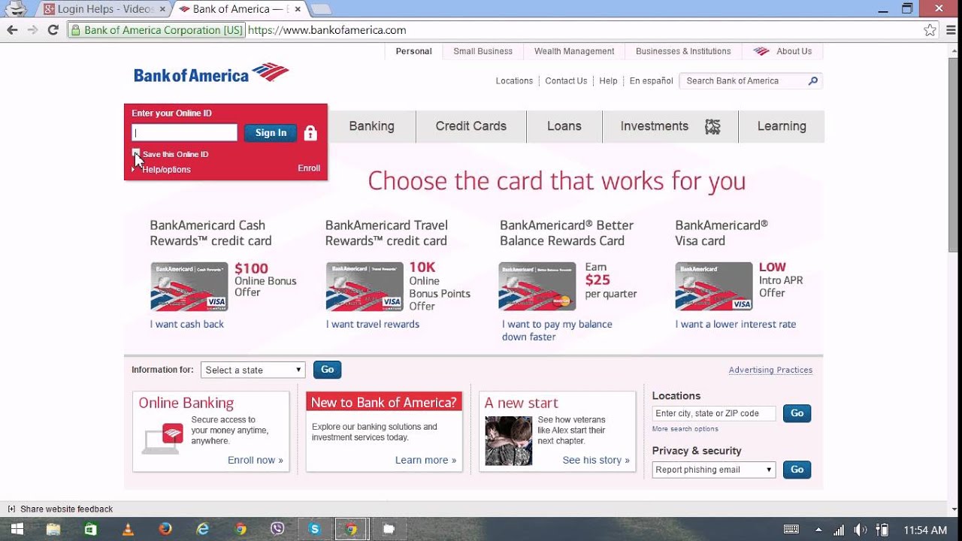Click the Enroll link in sign-in box
The width and height of the screenshot is (962, 541).
(309, 168)
